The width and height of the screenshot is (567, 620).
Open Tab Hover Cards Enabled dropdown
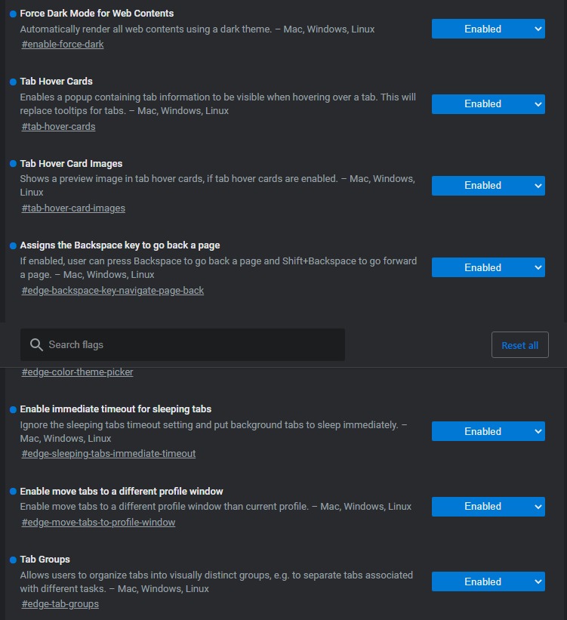488,104
